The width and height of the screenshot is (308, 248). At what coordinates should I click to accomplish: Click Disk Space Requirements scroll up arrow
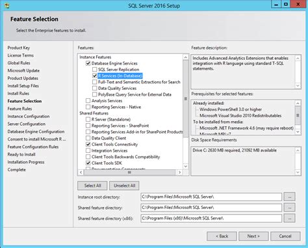point(298,150)
